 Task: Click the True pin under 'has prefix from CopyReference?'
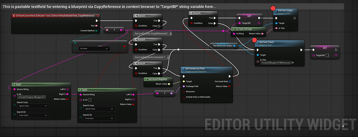159,45
